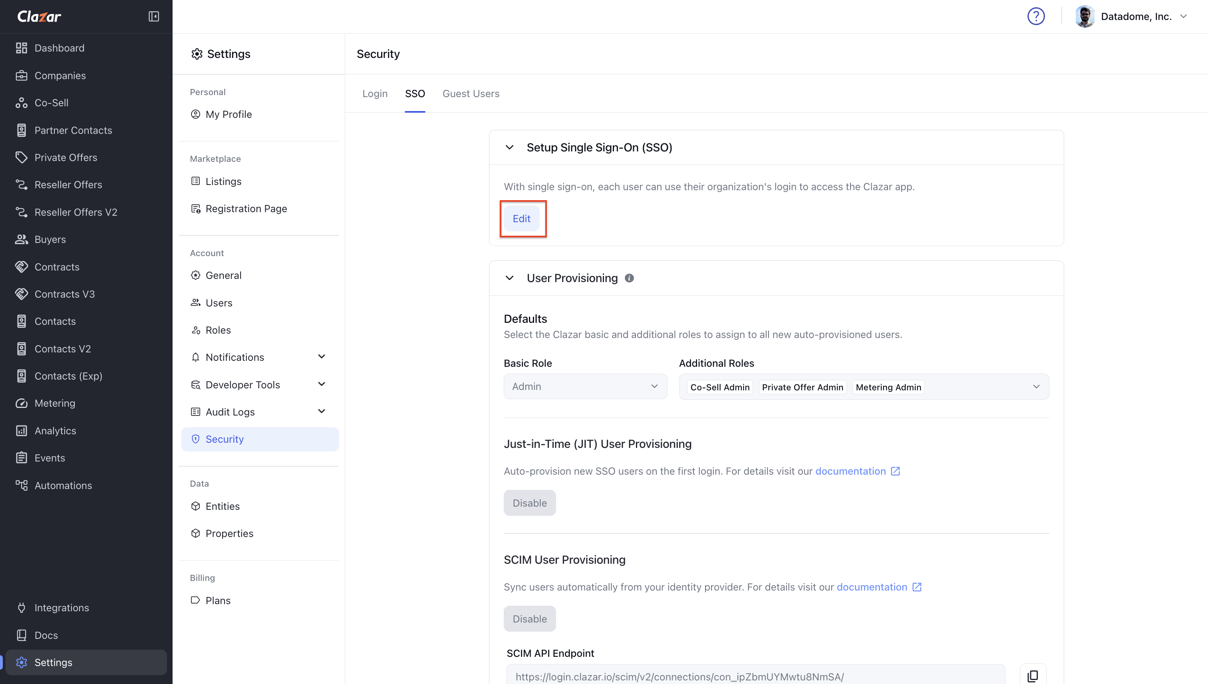Click the Docs book icon

click(x=22, y=635)
